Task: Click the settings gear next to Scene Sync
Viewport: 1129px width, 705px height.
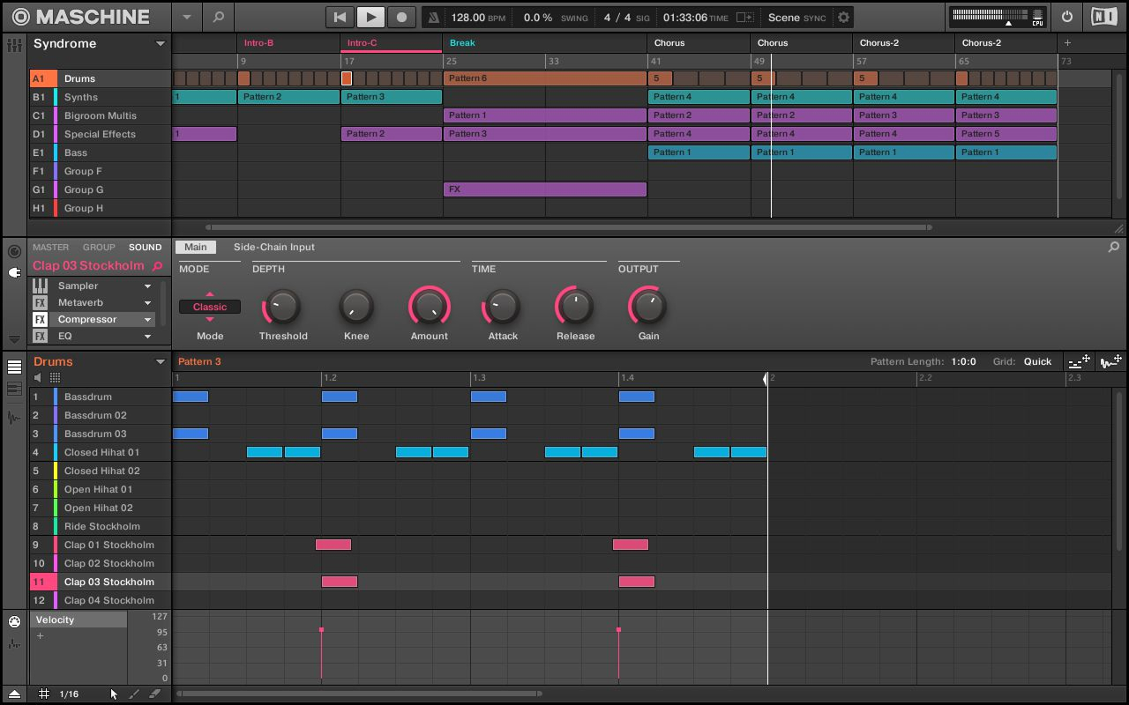Action: coord(844,18)
